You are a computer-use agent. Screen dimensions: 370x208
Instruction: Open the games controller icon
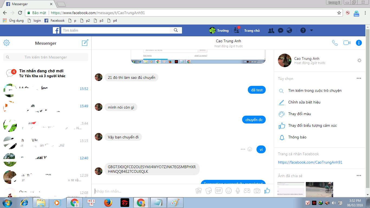click(x=247, y=191)
